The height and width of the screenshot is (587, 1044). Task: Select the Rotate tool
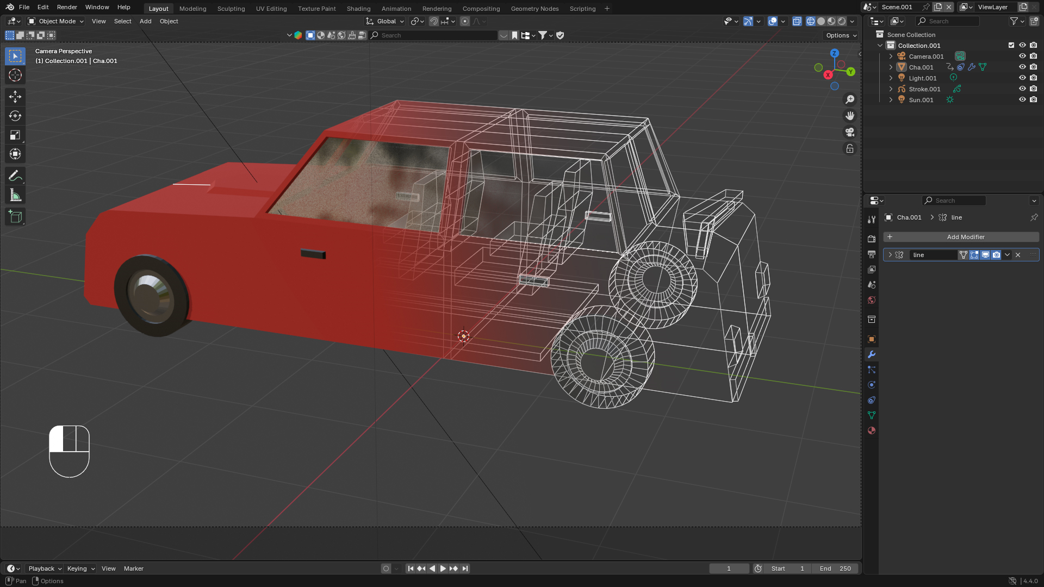(15, 116)
